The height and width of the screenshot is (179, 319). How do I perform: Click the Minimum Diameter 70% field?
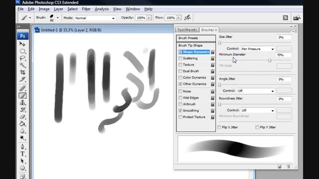tap(284, 55)
